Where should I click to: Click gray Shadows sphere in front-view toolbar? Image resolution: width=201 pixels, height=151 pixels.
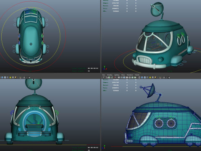(x=13, y=77)
